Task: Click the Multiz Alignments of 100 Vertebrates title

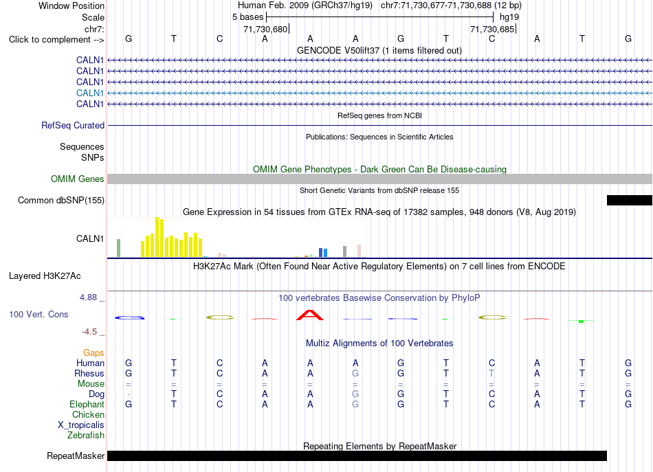Action: pyautogui.click(x=379, y=343)
